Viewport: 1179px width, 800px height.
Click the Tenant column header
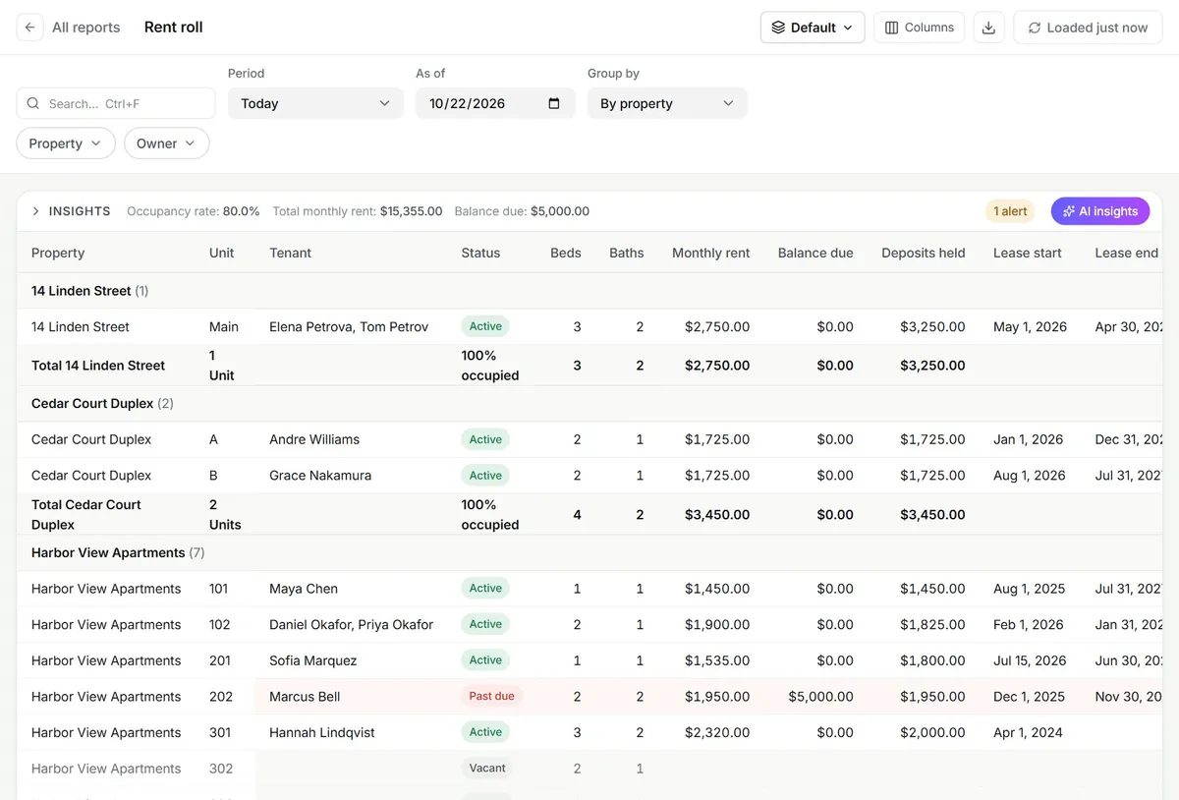(x=291, y=253)
